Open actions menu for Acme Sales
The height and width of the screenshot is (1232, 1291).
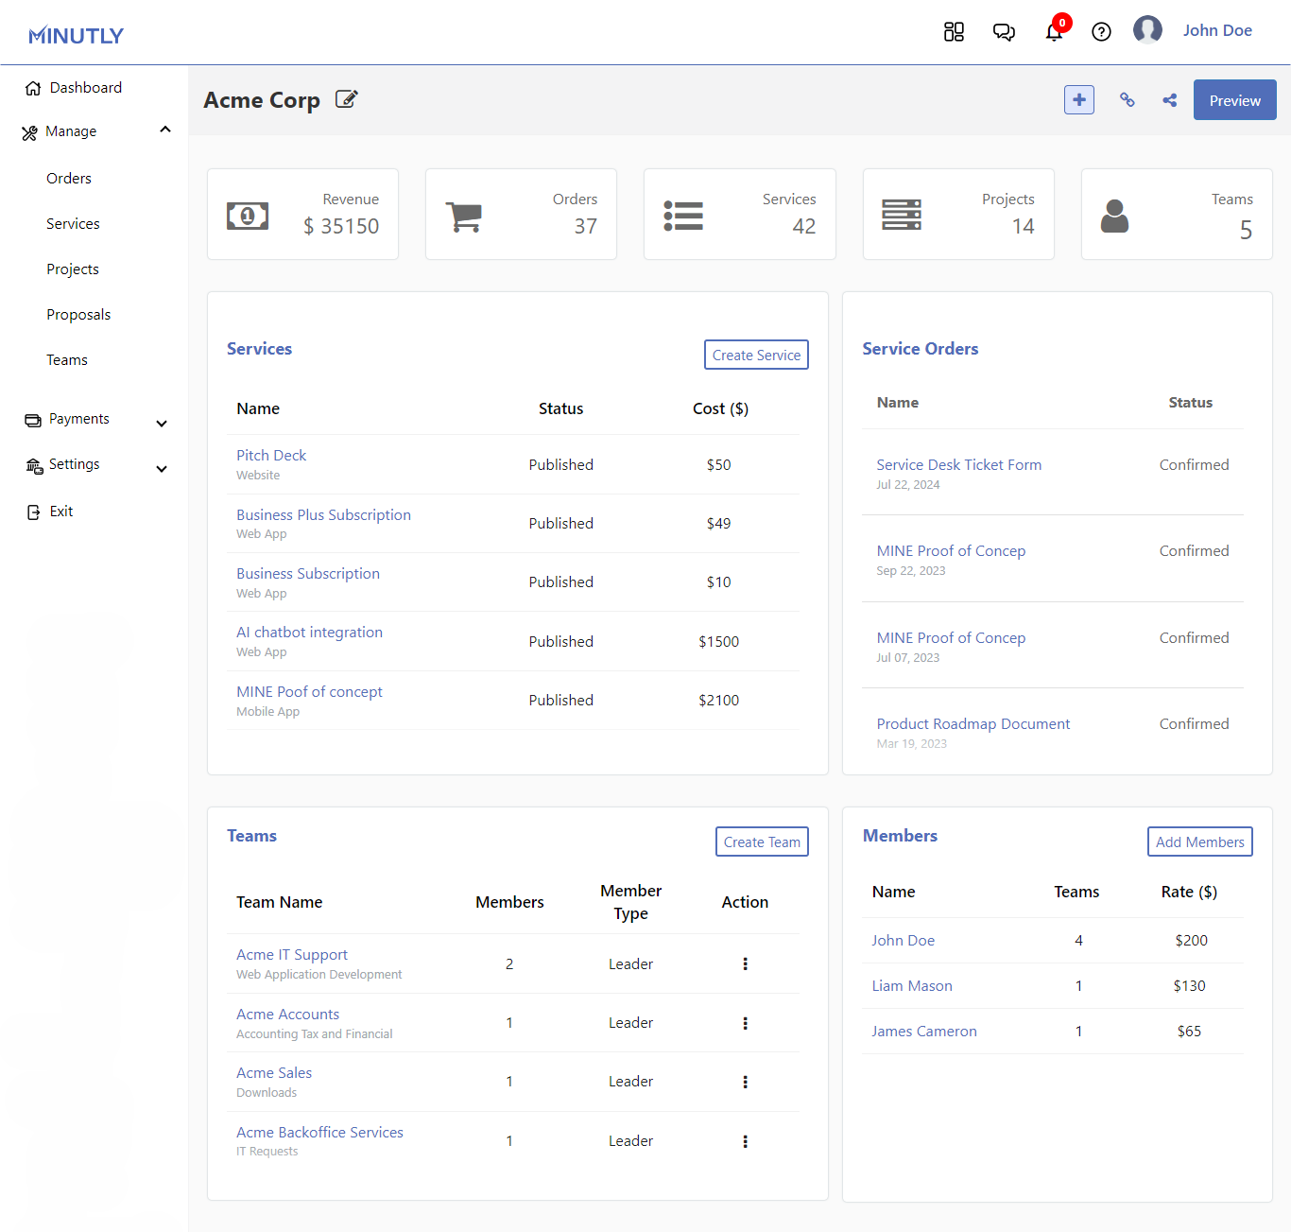745,1082
